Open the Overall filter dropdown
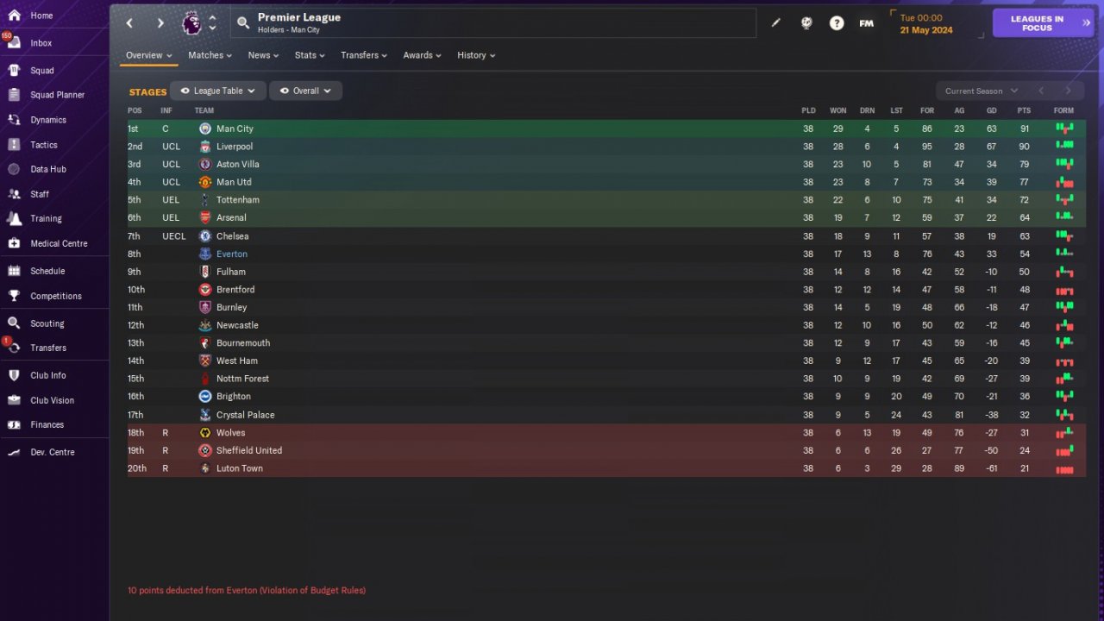1104x621 pixels. point(305,91)
